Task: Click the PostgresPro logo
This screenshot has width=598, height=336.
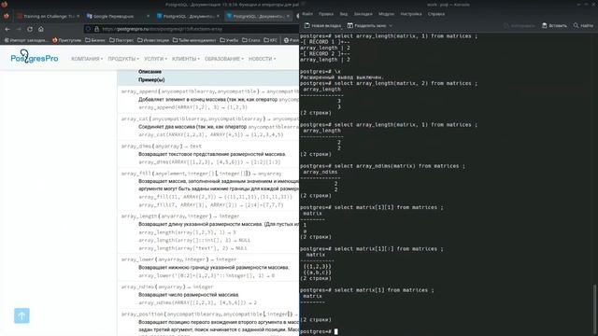Action: (x=35, y=57)
